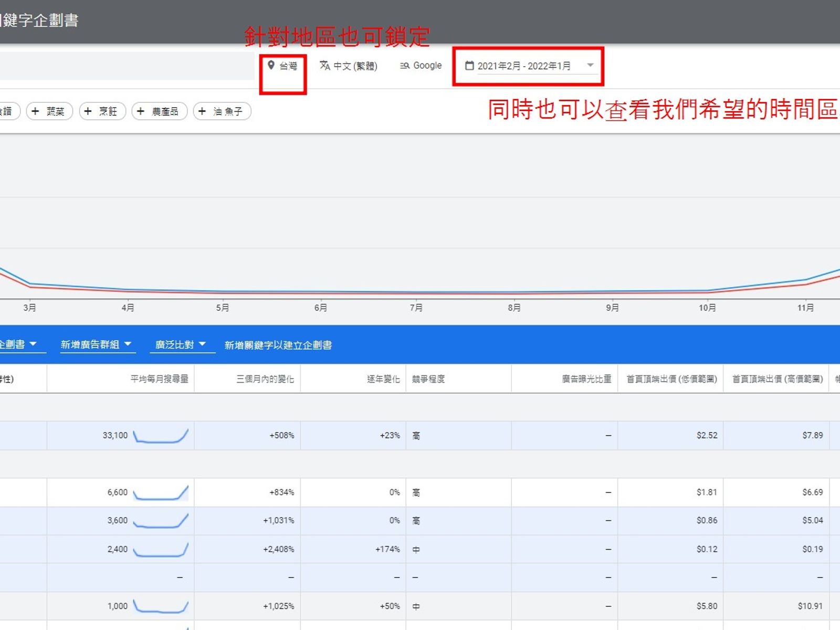Viewport: 840px width, 630px height.
Task: Click the trend sparkline in the 1,000 row
Action: (161, 606)
